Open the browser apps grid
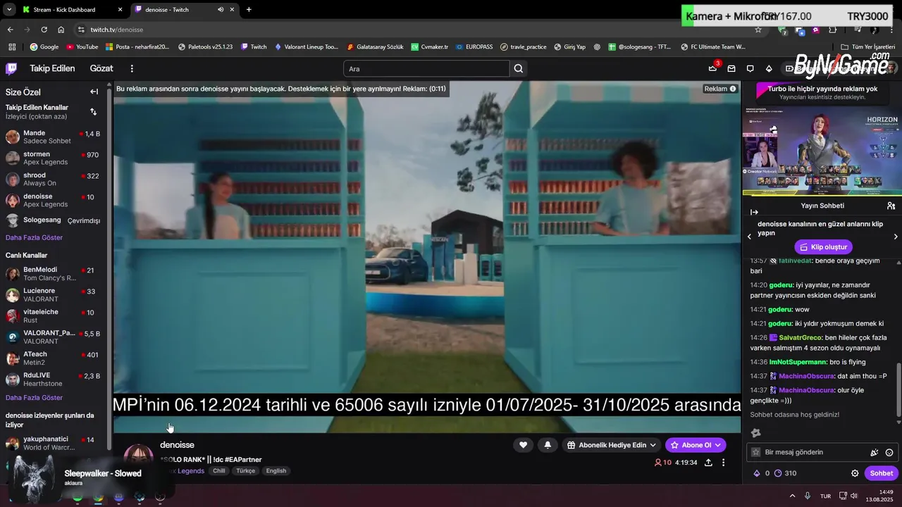The width and height of the screenshot is (902, 507). 12,46
